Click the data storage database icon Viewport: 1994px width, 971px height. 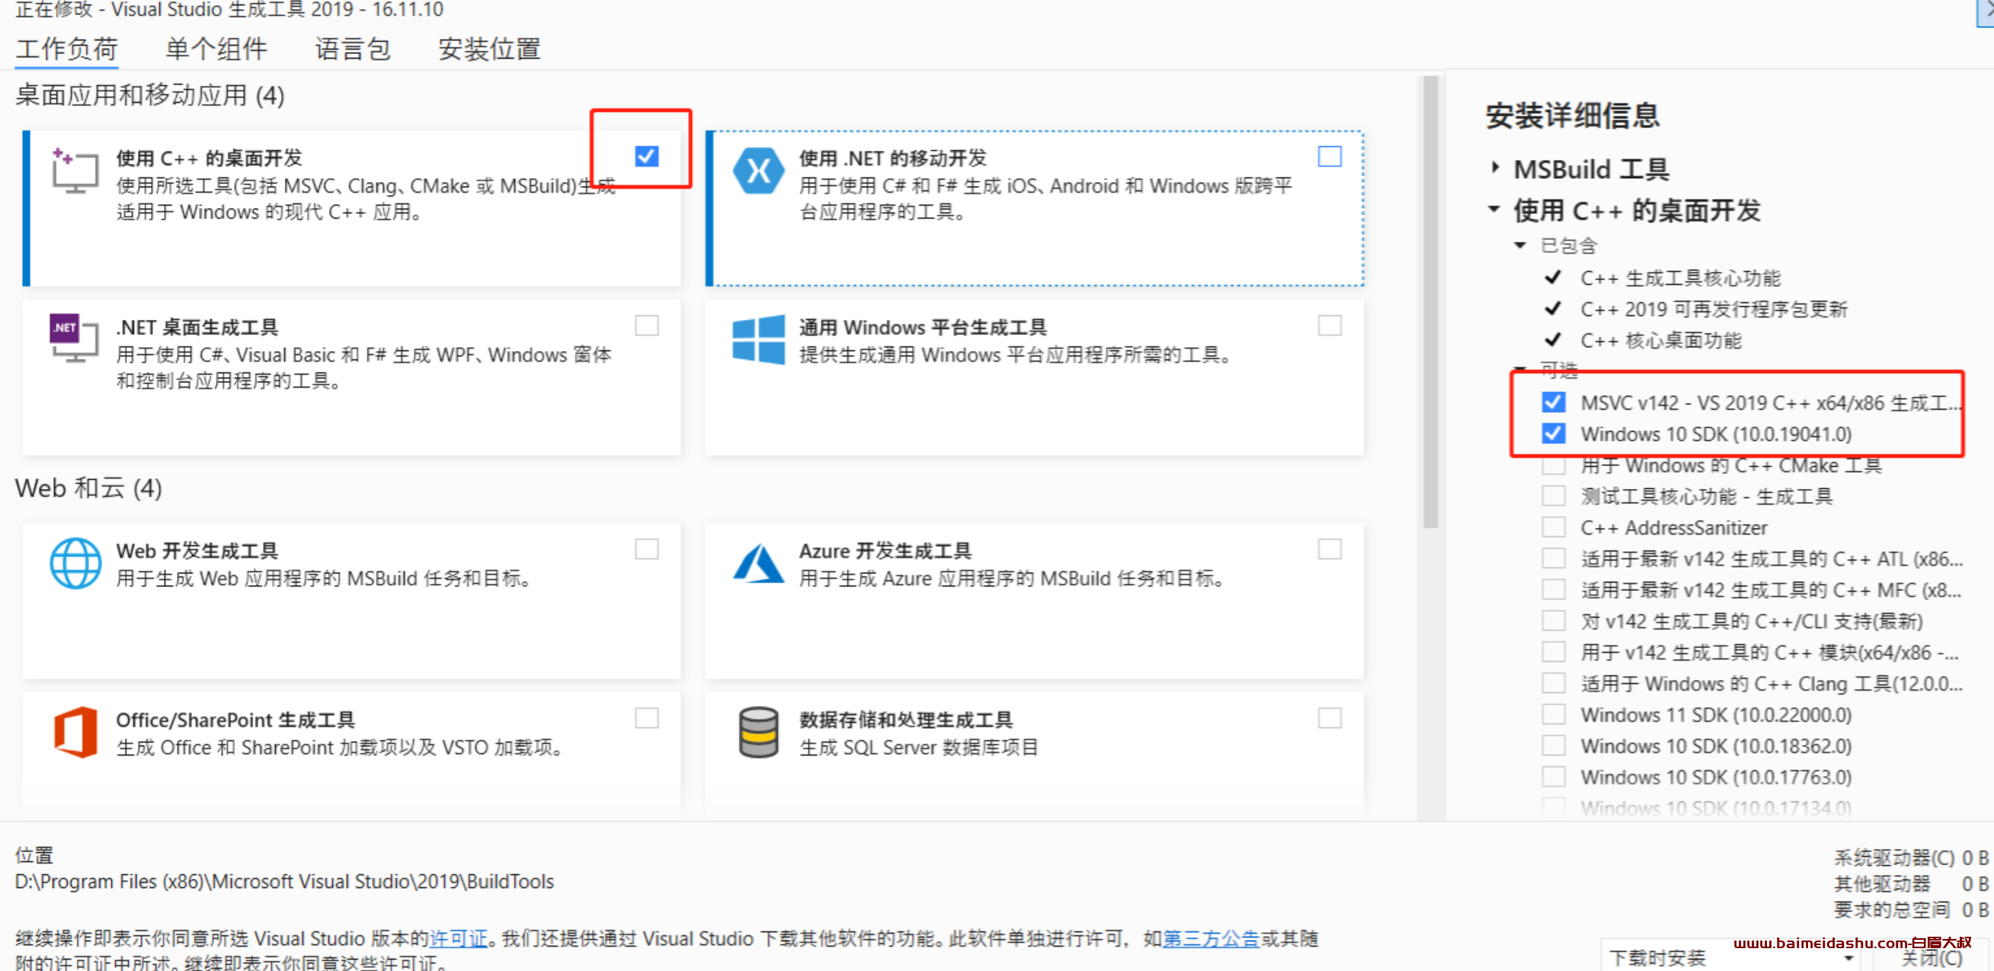point(758,732)
